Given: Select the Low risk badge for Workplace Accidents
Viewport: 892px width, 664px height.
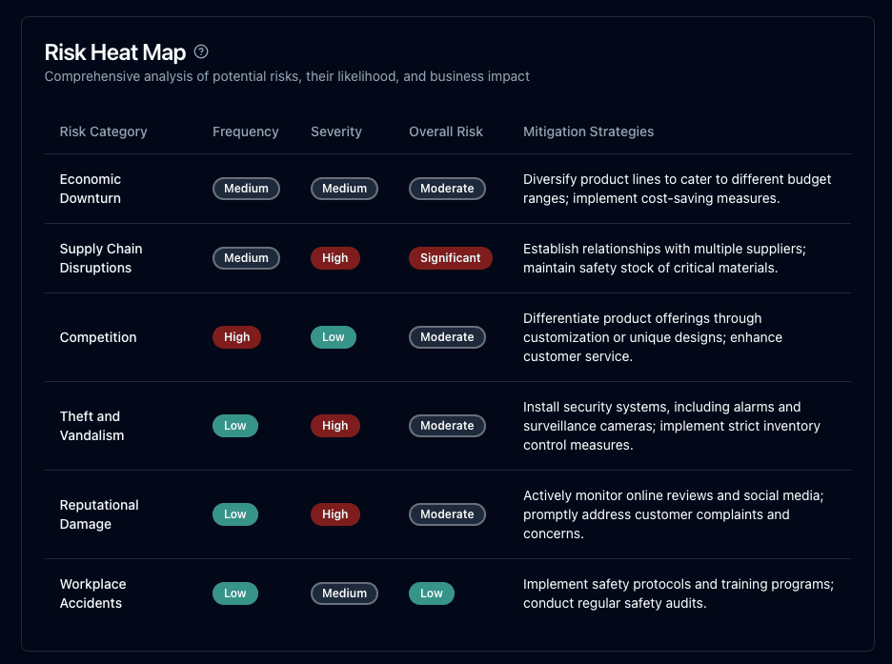Looking at the screenshot, I should point(431,594).
